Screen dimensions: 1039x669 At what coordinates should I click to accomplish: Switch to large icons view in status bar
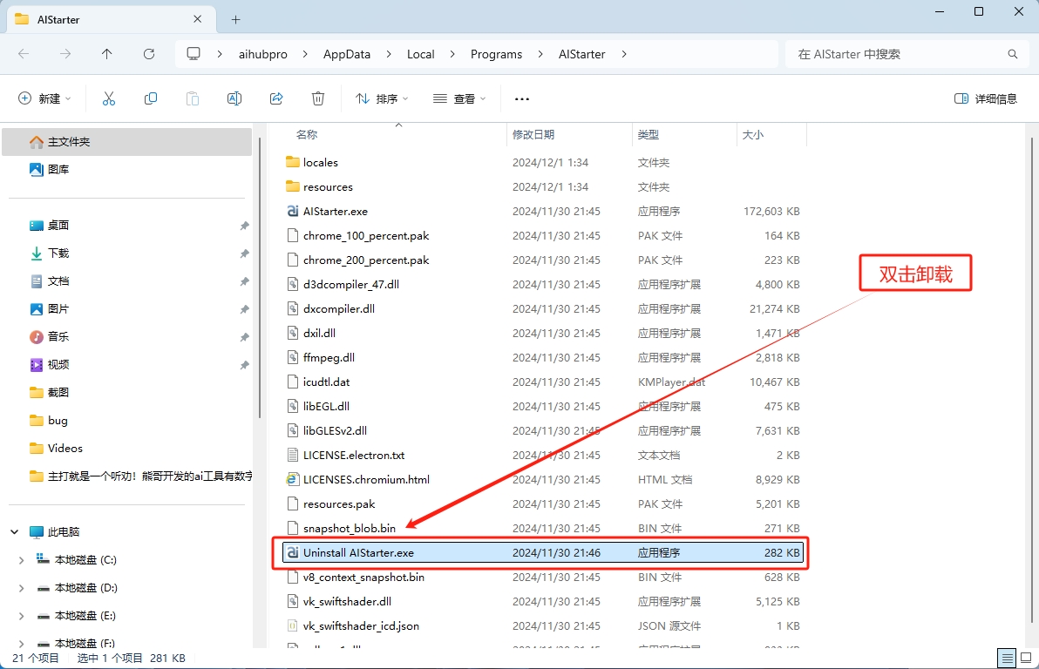(x=1026, y=659)
